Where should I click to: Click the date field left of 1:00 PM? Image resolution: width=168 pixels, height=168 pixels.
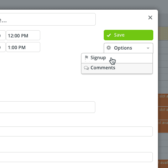[x=3, y=47]
